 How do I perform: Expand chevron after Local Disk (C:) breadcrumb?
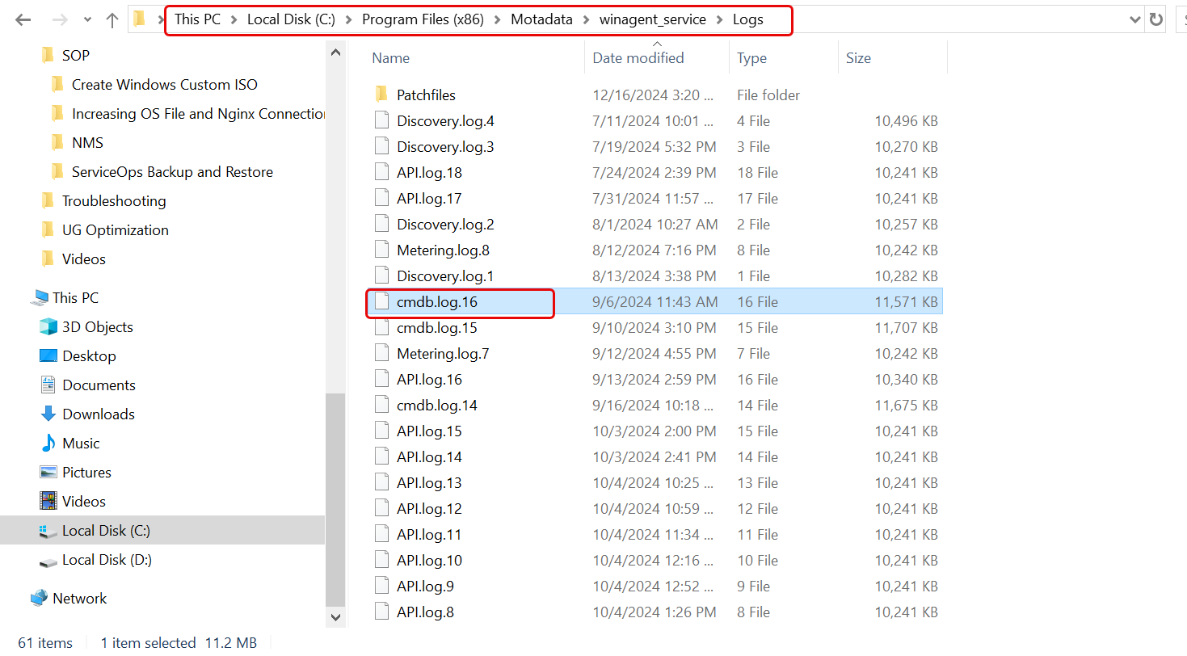(348, 19)
